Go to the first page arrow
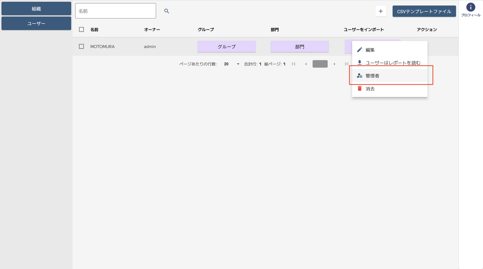This screenshot has width=483, height=269. coord(294,64)
